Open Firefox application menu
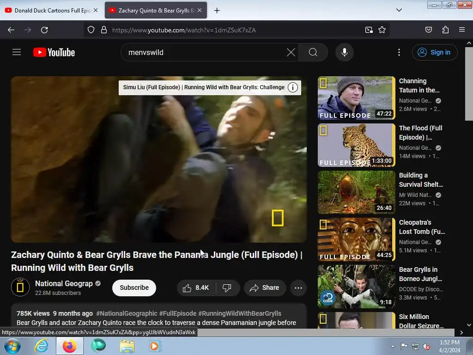 click(462, 30)
